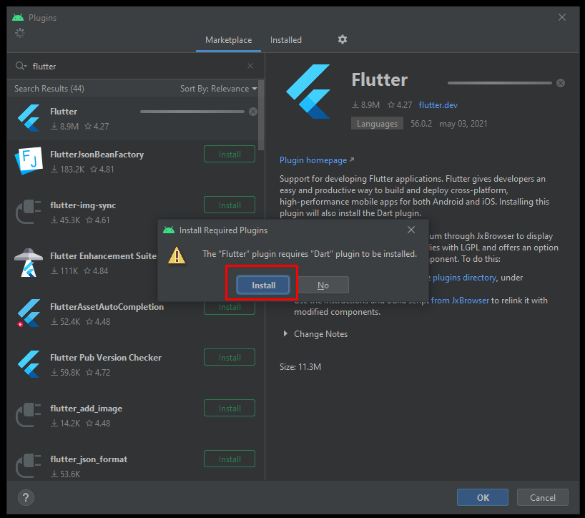The image size is (585, 518).
Task: Cancel Flutter download in details pane
Action: pyautogui.click(x=561, y=83)
